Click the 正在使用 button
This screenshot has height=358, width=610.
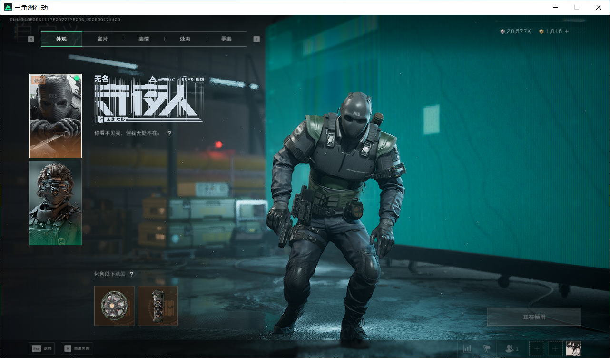[x=534, y=317]
